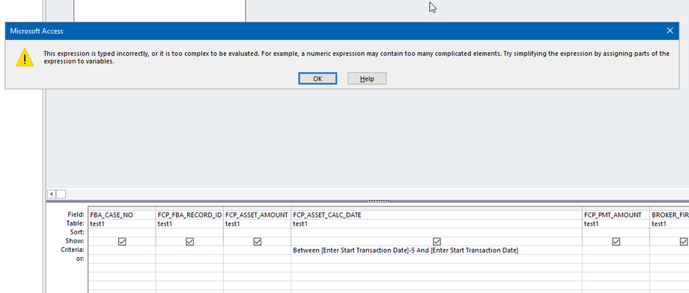Click the test1 table cell under FCP_ASSET_CALC_DATE
This screenshot has width=689, height=293.
pos(437,223)
